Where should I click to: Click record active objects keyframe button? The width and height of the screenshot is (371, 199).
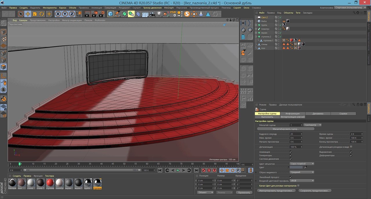pos(203,170)
